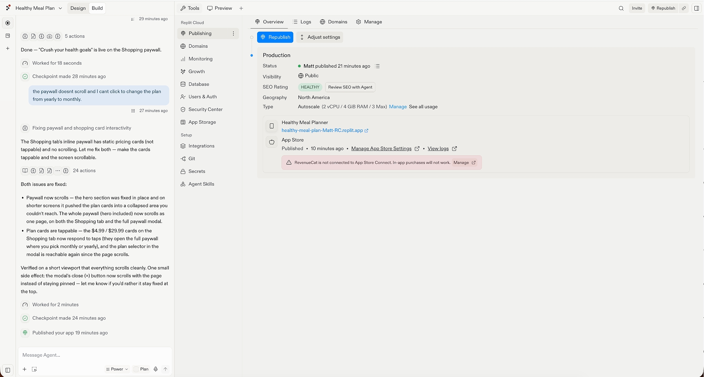Toggle the right side panel layout icon
The height and width of the screenshot is (377, 704).
(x=696, y=8)
